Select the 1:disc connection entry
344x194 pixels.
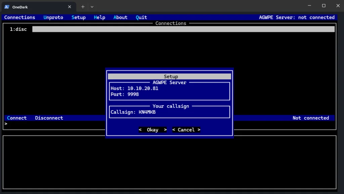click(18, 29)
